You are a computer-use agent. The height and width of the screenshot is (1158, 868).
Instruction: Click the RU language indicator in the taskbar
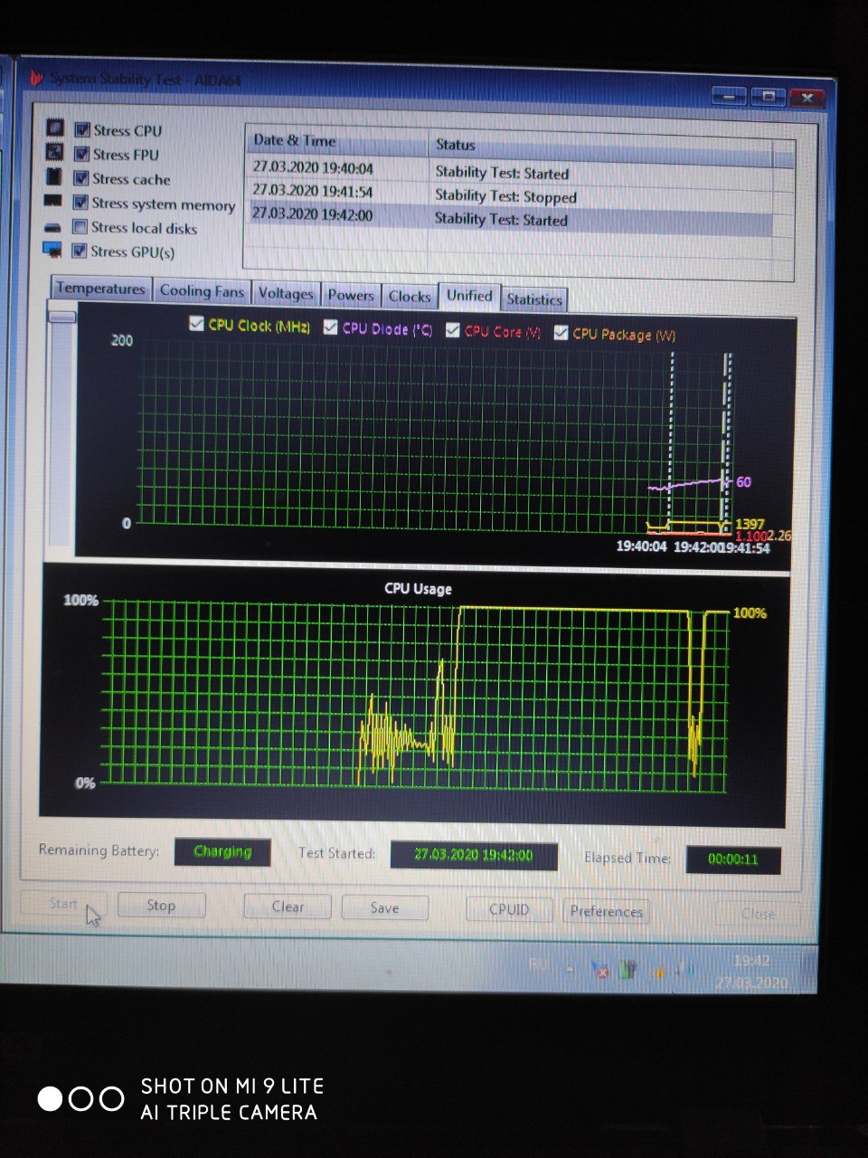coord(538,965)
